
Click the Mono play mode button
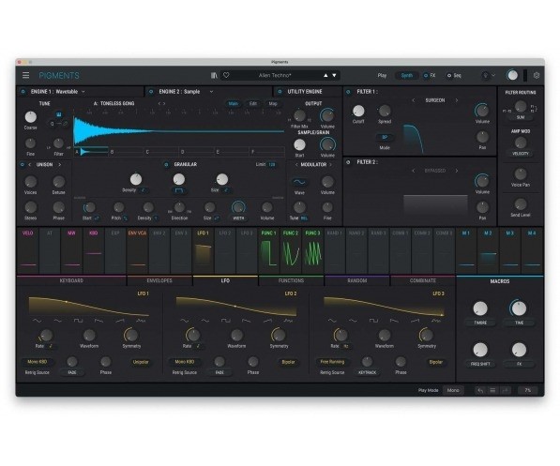point(453,390)
